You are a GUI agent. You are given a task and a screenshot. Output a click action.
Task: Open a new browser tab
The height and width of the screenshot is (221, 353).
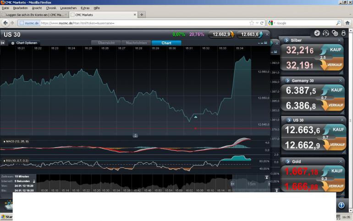142,15
